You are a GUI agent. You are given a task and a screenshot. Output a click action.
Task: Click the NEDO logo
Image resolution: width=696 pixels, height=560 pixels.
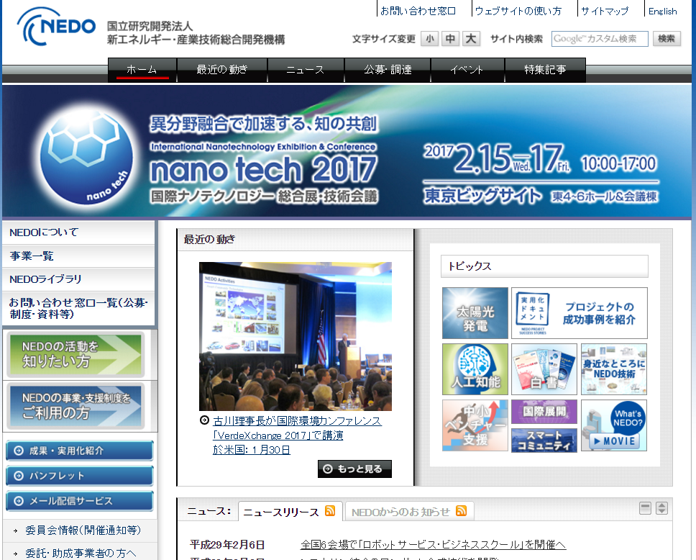[x=56, y=26]
